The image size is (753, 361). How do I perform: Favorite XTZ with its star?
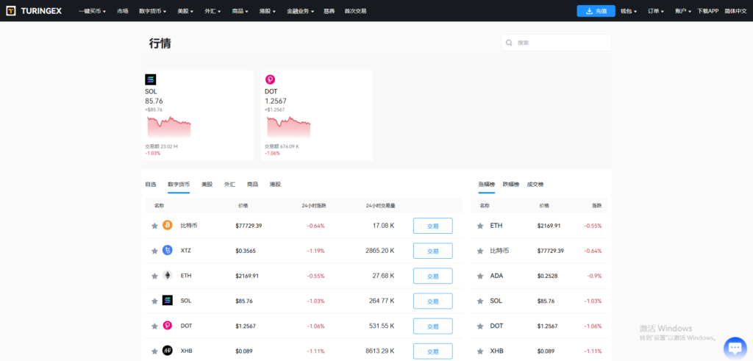[154, 251]
